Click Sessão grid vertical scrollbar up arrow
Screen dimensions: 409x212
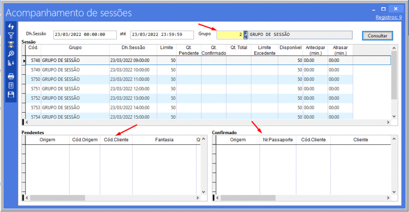pos(394,48)
